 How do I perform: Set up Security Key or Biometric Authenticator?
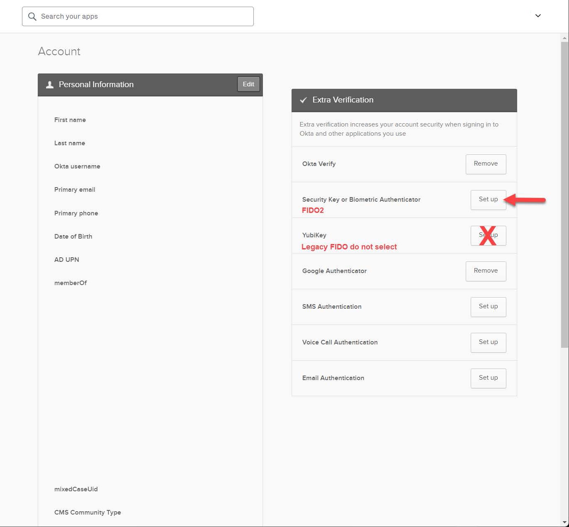coord(488,200)
